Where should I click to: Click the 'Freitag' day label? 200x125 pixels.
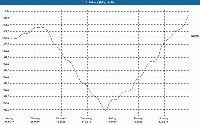(112, 118)
